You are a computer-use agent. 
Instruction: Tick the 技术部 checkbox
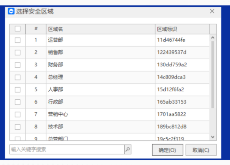[x=18, y=127]
